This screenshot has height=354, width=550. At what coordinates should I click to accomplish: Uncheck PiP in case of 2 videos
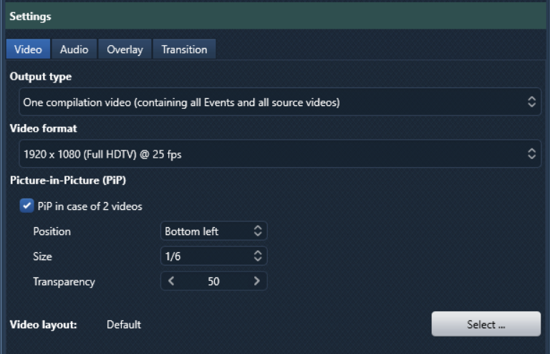[x=26, y=206]
